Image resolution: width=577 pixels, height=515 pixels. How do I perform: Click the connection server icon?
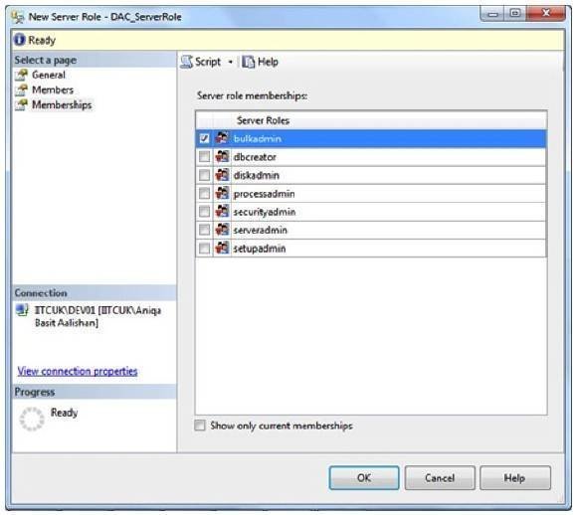(22, 310)
